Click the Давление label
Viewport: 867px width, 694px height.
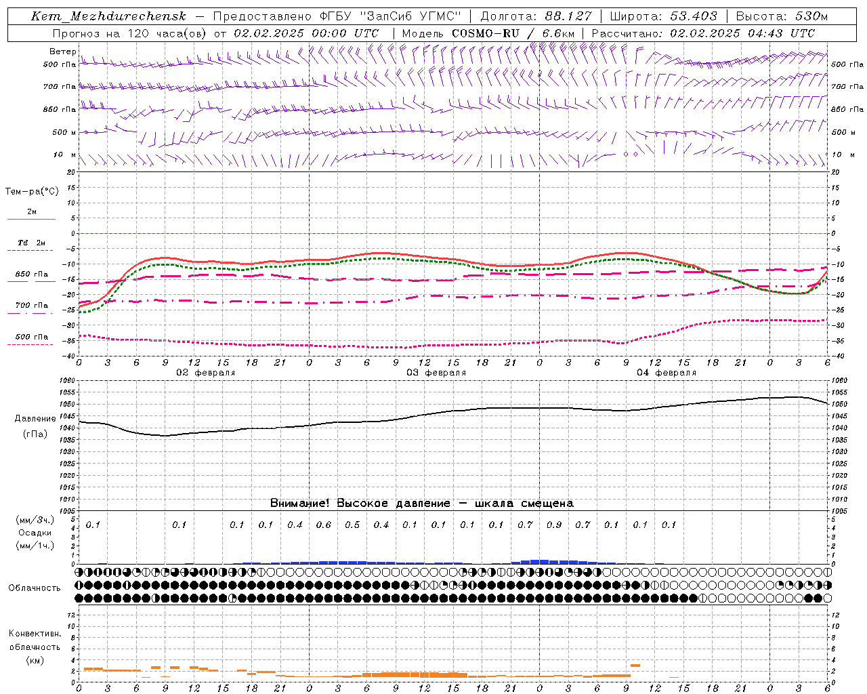35,419
